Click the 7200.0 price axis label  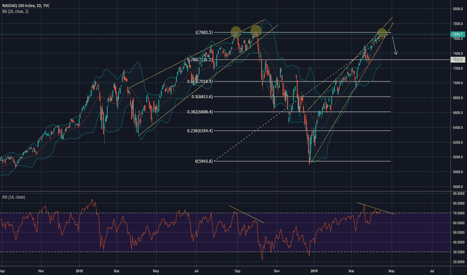point(458,68)
